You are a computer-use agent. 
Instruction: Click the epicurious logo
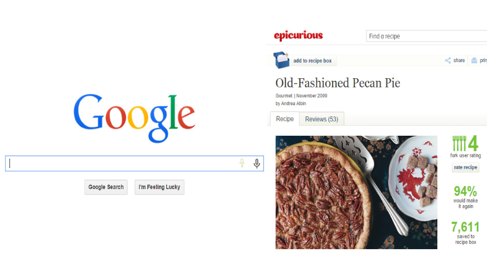pos(298,36)
